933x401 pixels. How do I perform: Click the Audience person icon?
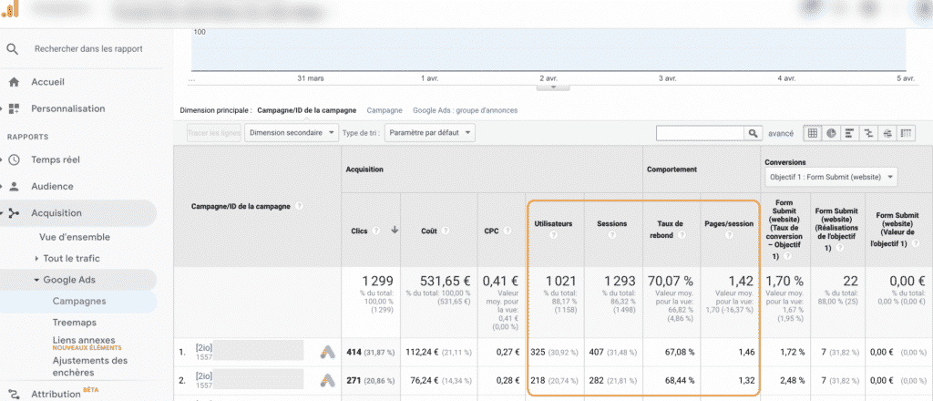pyautogui.click(x=14, y=186)
